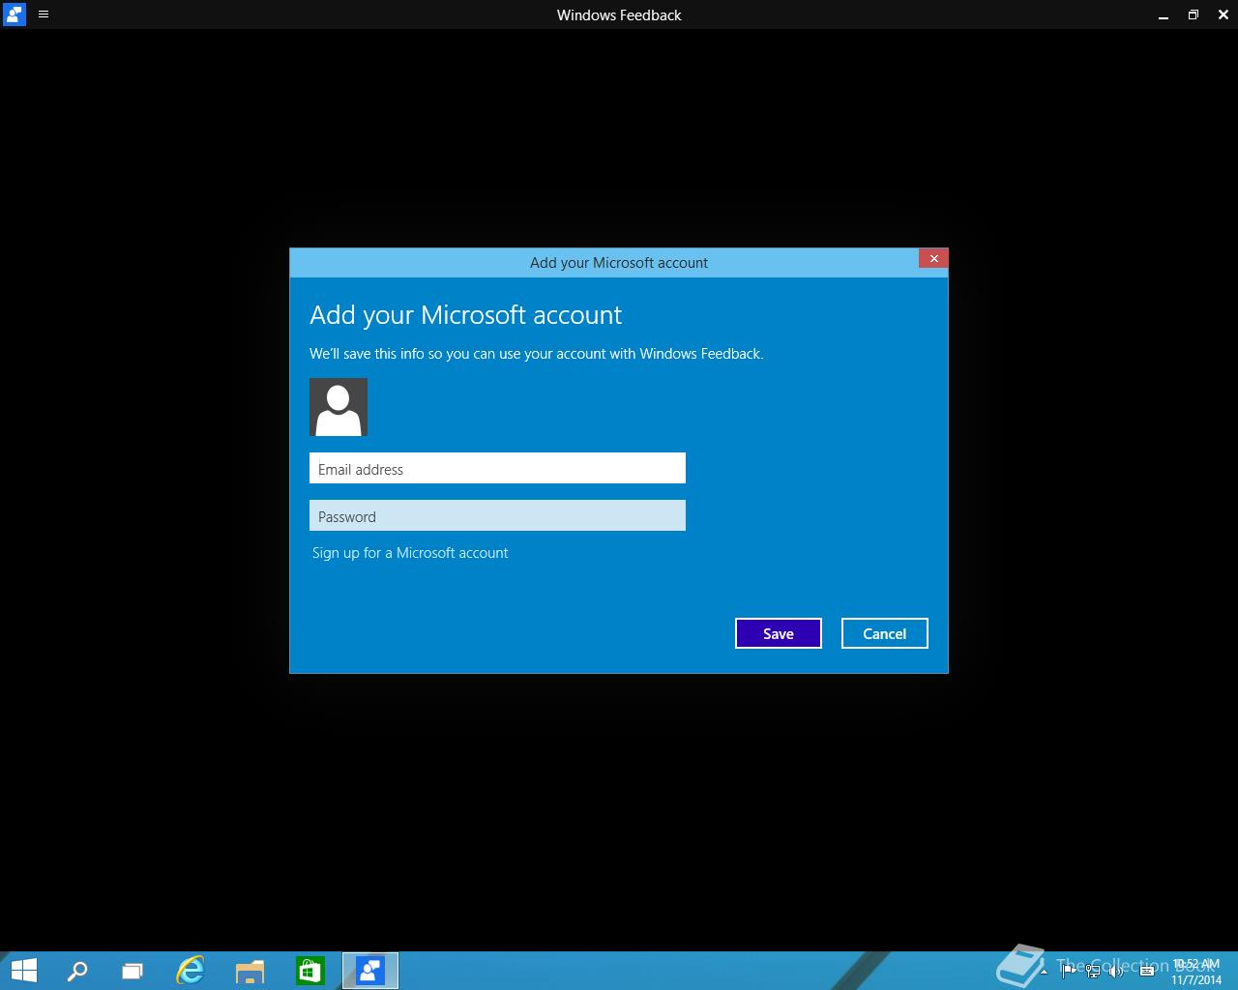Open Action Center flag icon
Screen dimensions: 1238x990
1068,971
